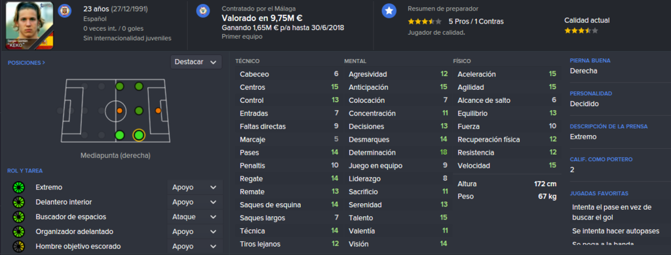Select the orange striker position dot on the pitch

(158, 111)
